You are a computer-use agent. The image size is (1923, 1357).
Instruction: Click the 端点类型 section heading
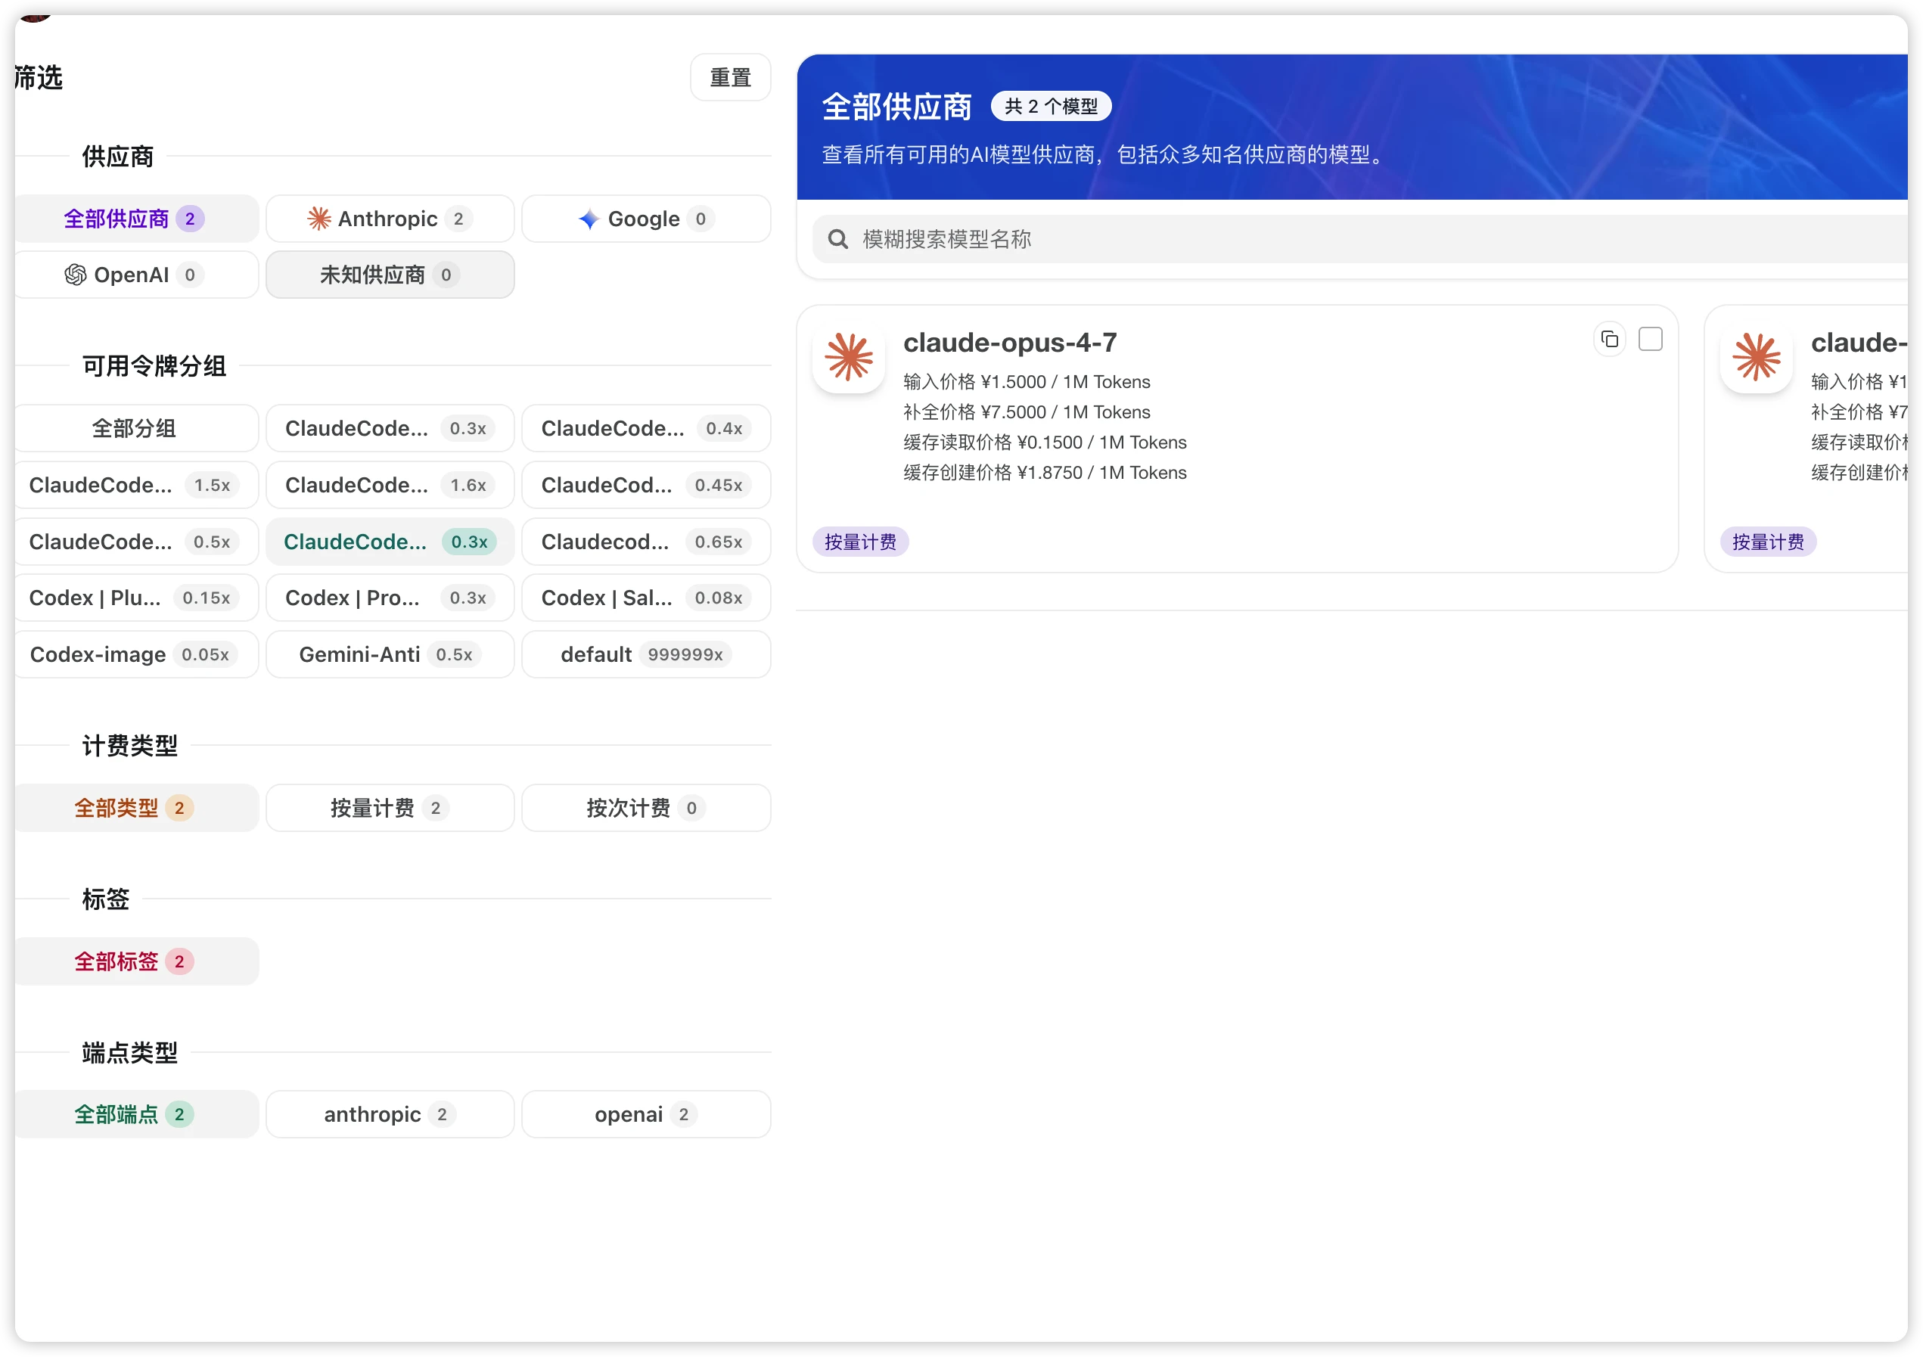tap(130, 1052)
